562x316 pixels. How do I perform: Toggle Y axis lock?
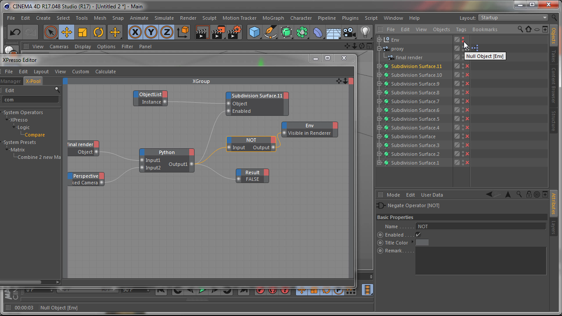click(151, 32)
